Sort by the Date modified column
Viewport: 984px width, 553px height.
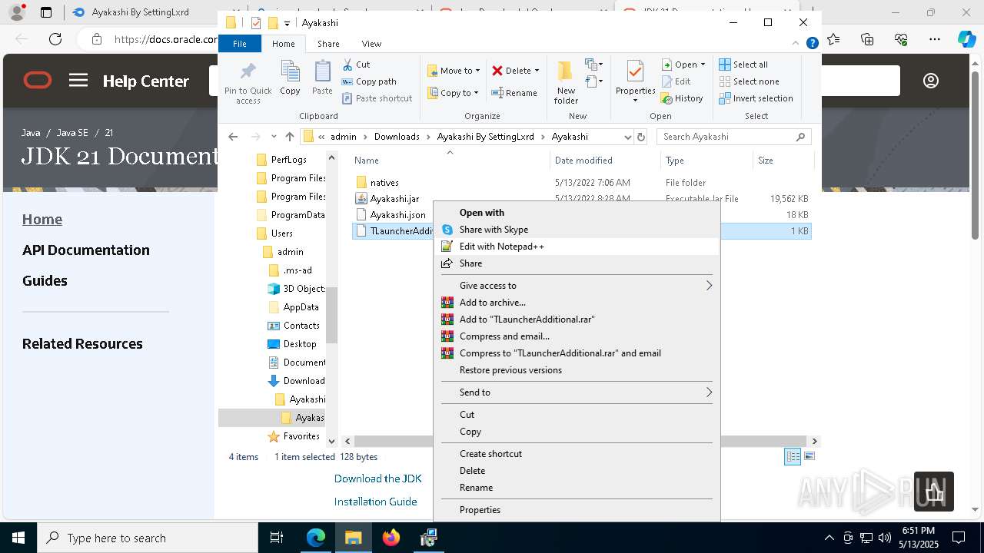pos(583,161)
